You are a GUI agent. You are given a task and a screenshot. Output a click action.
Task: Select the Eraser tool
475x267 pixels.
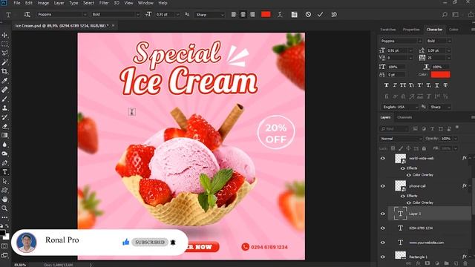tap(4, 126)
